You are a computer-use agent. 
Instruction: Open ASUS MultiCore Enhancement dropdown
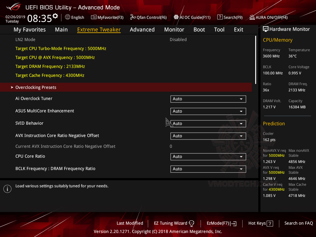pos(208,111)
